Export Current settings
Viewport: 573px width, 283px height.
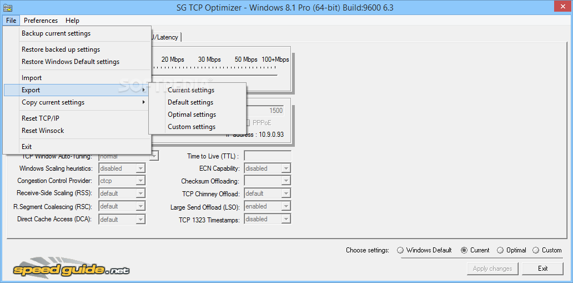pos(197,90)
